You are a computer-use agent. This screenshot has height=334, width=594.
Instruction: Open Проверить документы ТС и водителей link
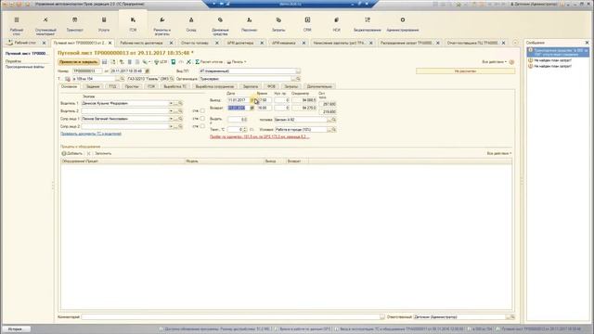click(x=91, y=134)
